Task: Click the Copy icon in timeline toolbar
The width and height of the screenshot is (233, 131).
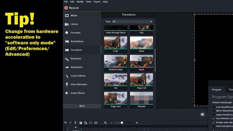Action: tap(80, 123)
